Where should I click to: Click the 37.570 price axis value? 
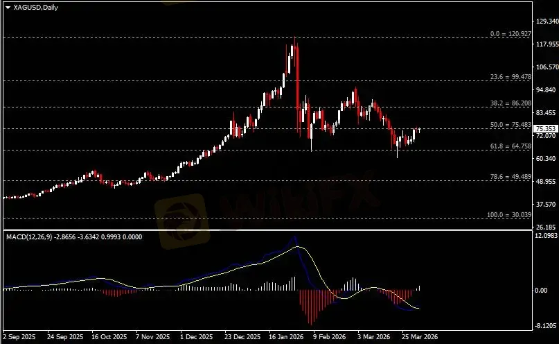click(547, 204)
